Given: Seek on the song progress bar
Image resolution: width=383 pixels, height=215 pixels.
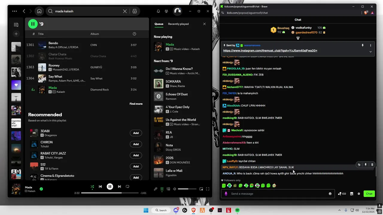Looking at the screenshot, I should pos(110,193).
